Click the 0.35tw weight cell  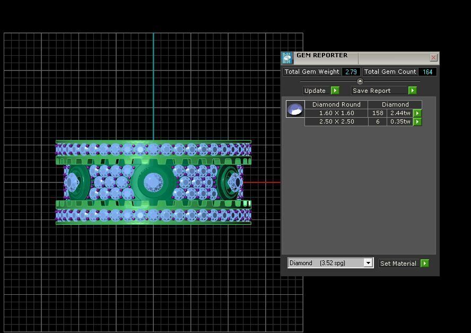pos(400,121)
